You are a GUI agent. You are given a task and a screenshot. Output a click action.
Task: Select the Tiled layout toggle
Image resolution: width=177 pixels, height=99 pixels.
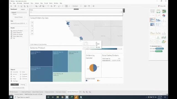15,84
